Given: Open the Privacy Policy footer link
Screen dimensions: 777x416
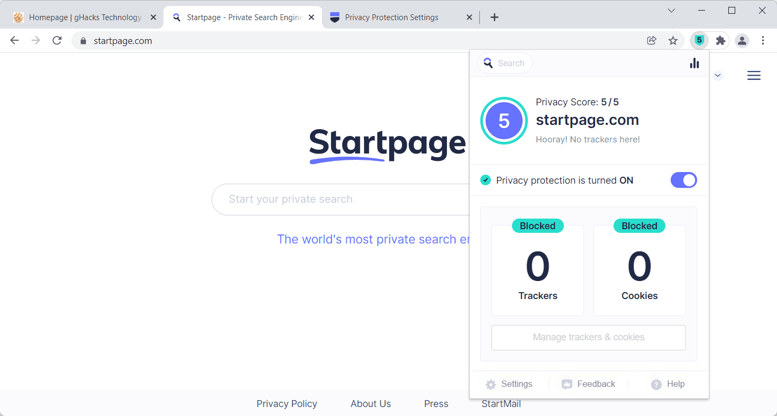Looking at the screenshot, I should [x=287, y=404].
